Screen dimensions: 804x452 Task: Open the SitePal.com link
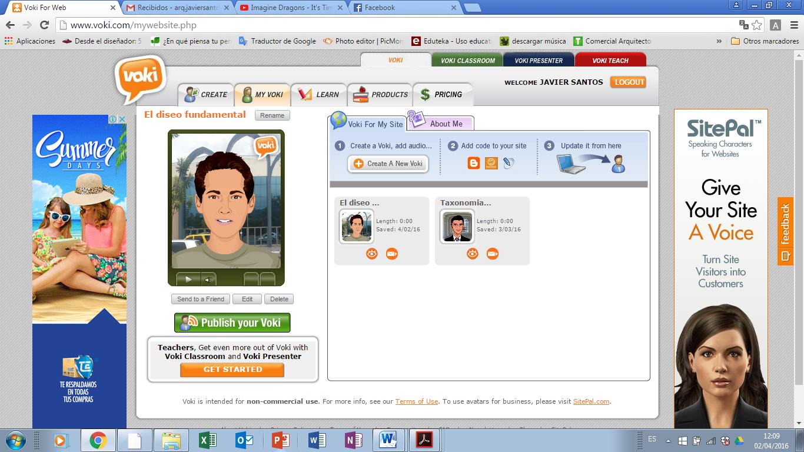click(592, 401)
